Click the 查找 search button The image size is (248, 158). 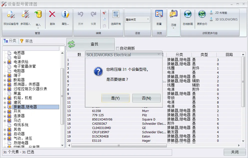pos(90,44)
